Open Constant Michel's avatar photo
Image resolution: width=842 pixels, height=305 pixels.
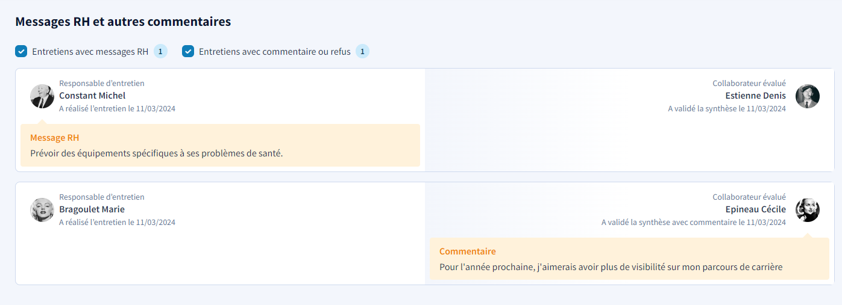[x=42, y=96]
